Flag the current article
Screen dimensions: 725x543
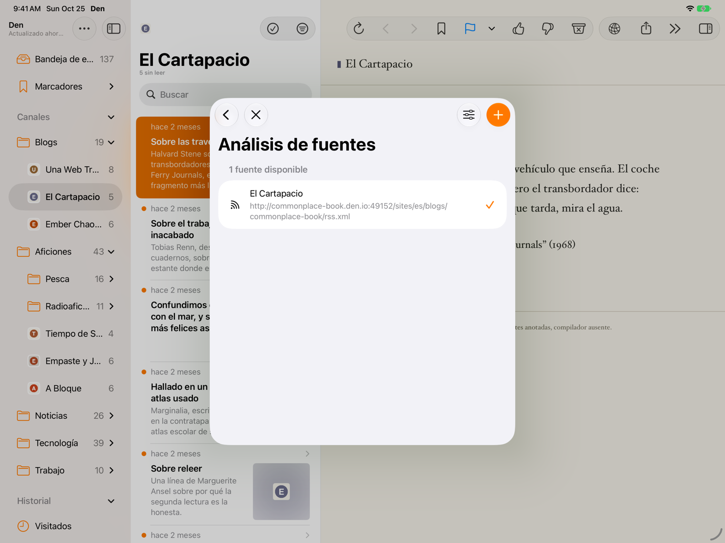pos(470,28)
